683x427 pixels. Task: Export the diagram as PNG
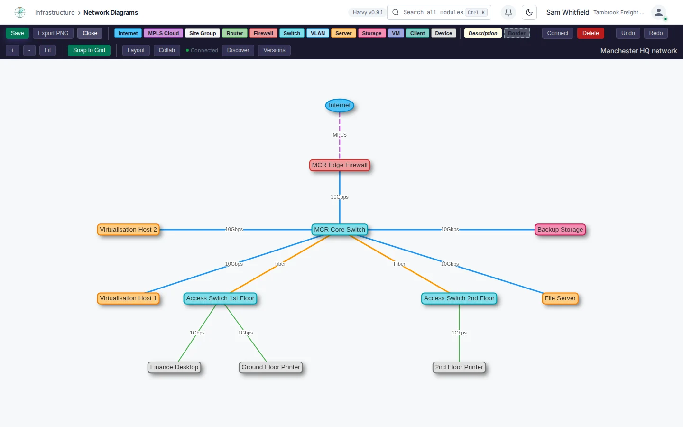pos(53,33)
